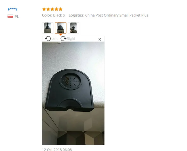This screenshot has width=187, height=151.
Task: Click the PL country code text
Action: tap(17, 17)
